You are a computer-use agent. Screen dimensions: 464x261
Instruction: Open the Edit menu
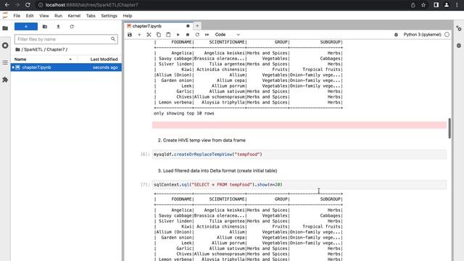click(30, 16)
